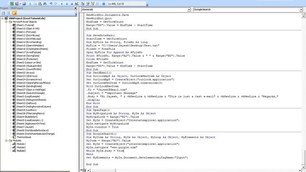Click the Sub OpenPage() code line
The width and height of the screenshot is (306, 172).
(x=98, y=110)
